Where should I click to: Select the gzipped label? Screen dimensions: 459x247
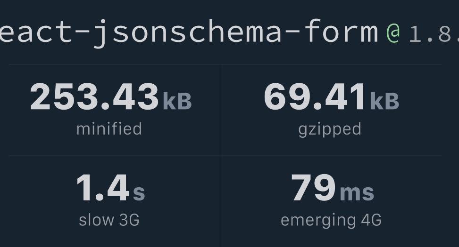coord(330,130)
